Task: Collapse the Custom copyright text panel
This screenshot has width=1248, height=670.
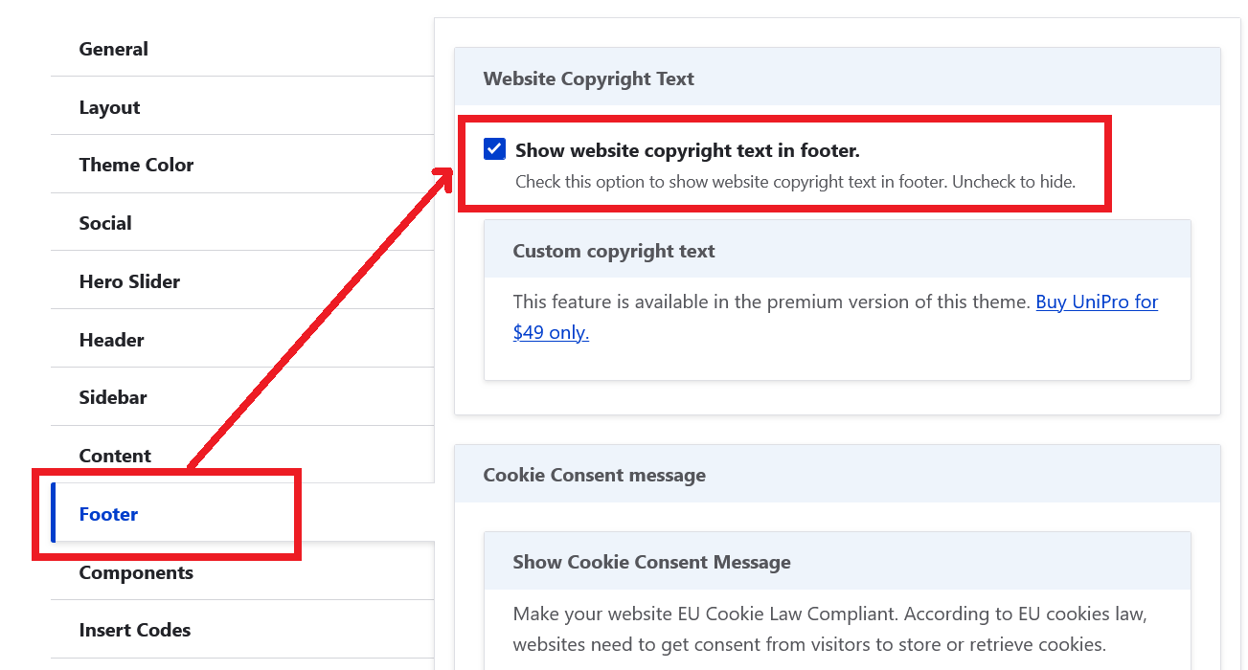Action: [x=614, y=251]
